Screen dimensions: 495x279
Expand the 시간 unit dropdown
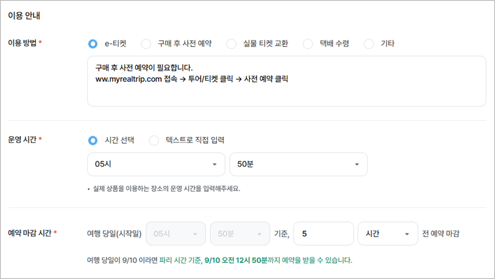point(388,234)
